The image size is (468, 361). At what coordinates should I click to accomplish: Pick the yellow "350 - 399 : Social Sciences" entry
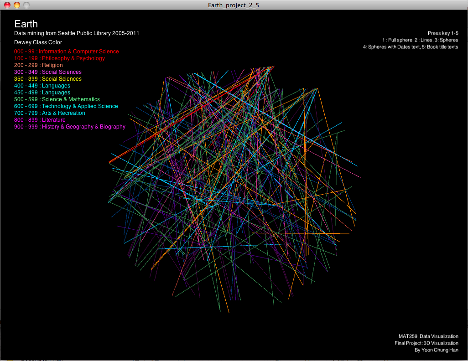[x=48, y=79]
